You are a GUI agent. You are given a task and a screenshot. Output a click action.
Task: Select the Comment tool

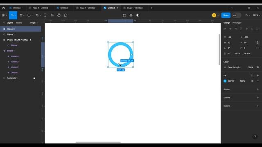tap(65, 15)
